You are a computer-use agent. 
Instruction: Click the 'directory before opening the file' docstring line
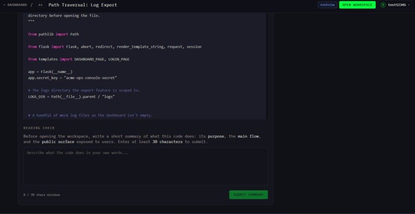click(x=64, y=15)
